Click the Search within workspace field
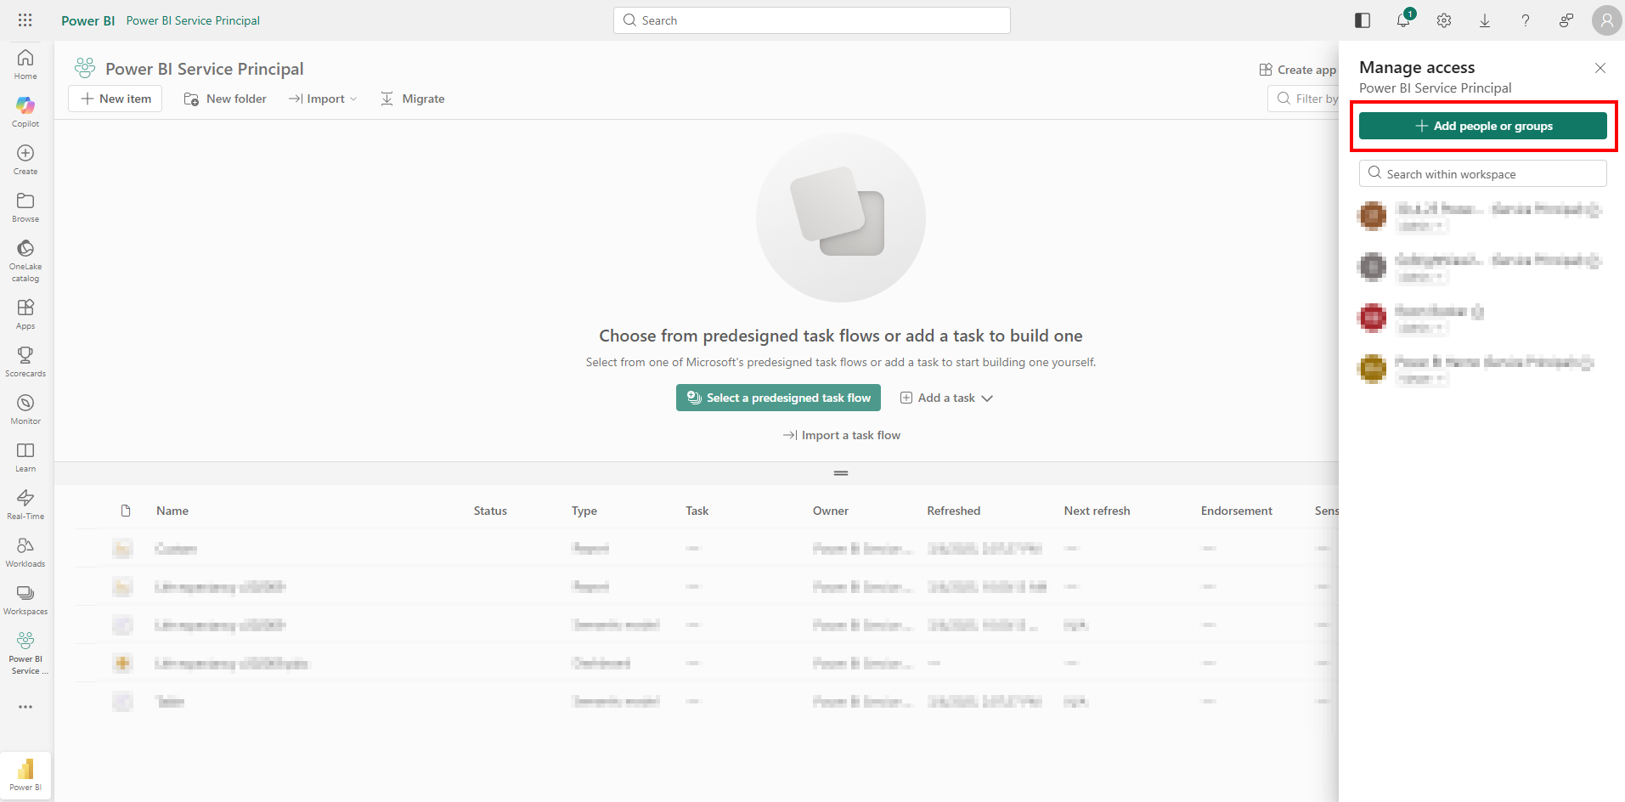This screenshot has height=802, width=1625. 1482,173
